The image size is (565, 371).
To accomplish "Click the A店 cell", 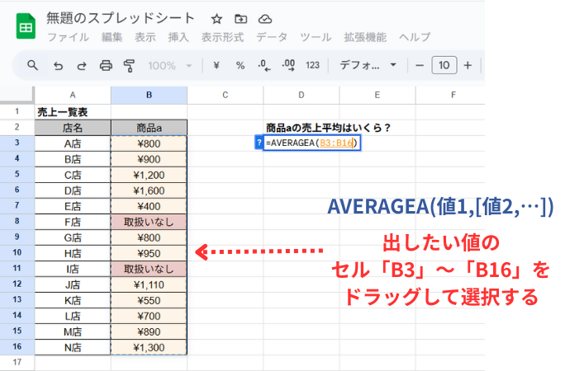I will 73,143.
